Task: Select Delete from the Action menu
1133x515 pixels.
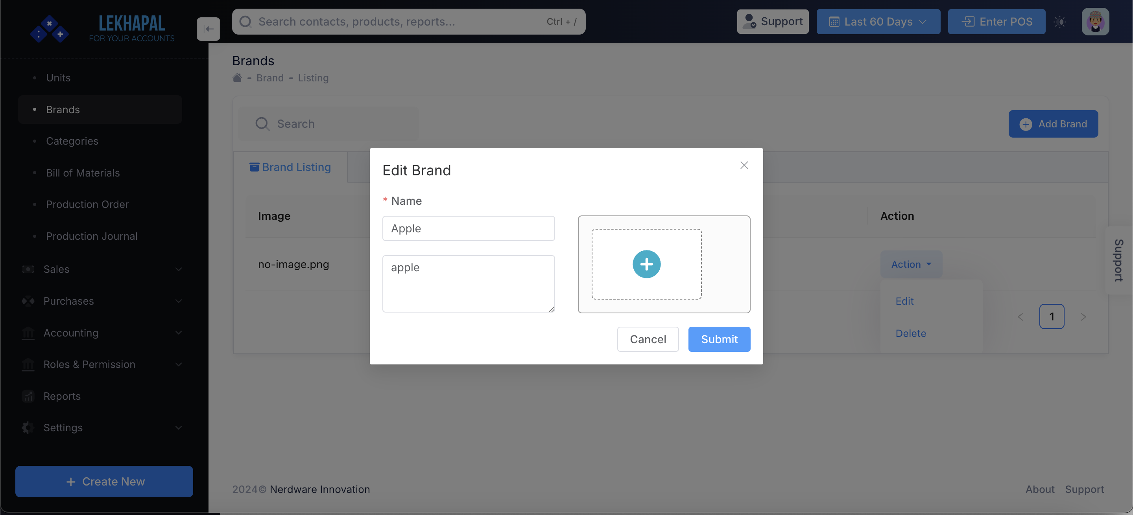Action: point(910,333)
